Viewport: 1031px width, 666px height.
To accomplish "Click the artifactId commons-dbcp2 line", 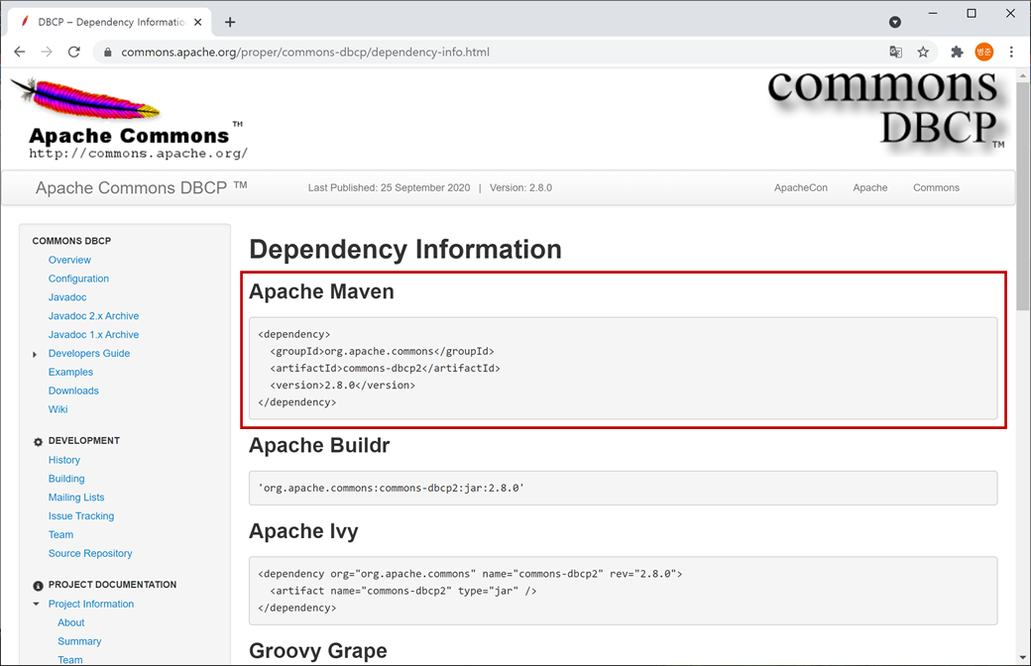I will [385, 369].
